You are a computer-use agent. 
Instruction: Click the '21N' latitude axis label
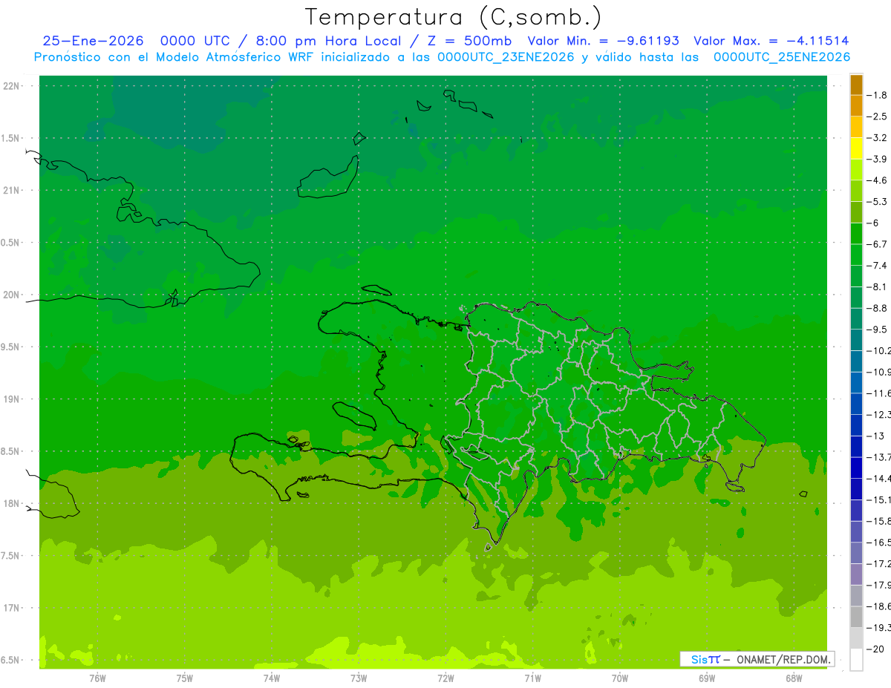pyautogui.click(x=11, y=190)
